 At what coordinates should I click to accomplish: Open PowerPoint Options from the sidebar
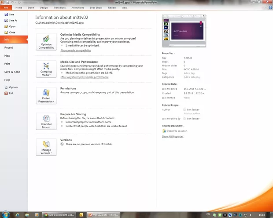[x=6, y=87]
